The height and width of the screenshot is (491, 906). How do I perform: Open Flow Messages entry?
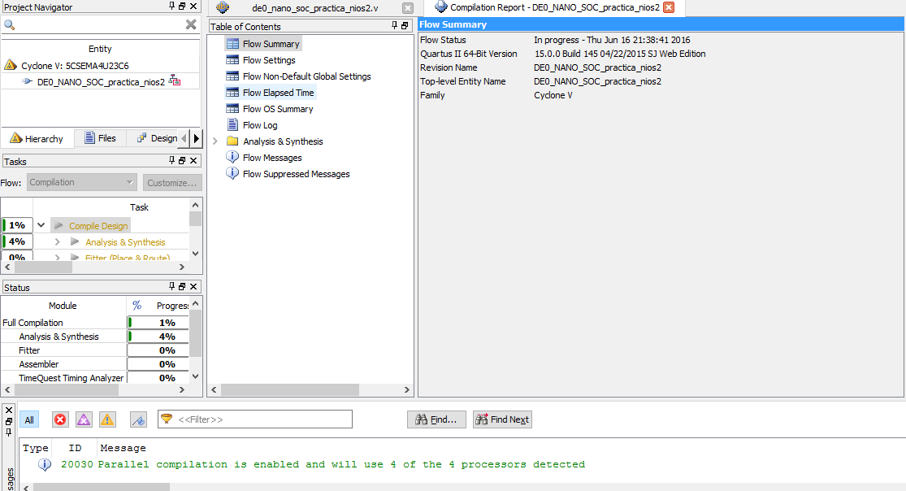tap(271, 158)
